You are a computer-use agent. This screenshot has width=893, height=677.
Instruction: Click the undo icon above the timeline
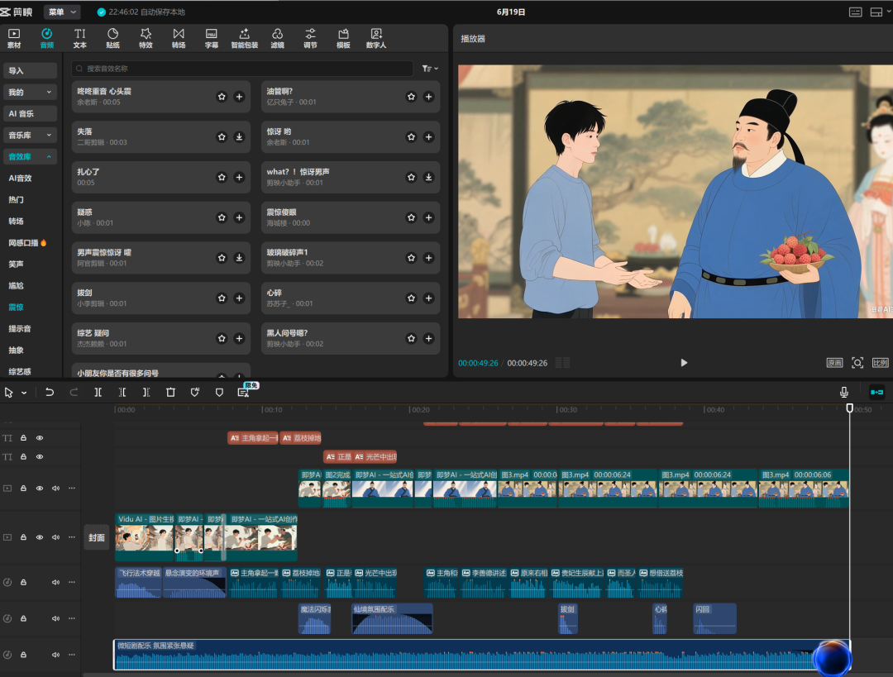50,392
